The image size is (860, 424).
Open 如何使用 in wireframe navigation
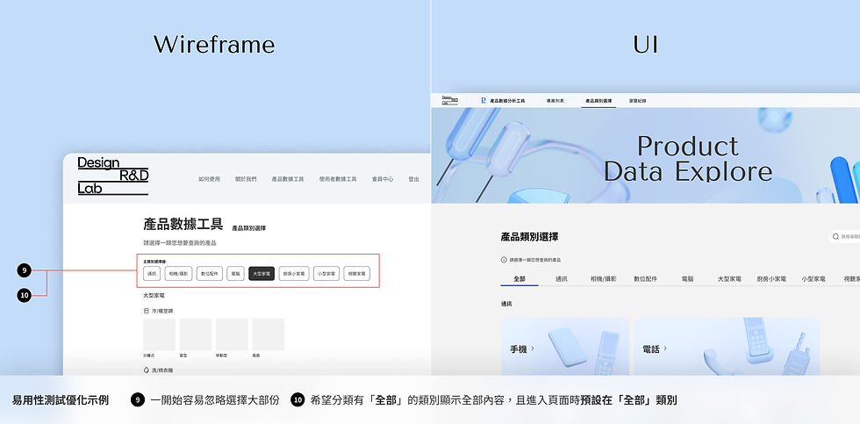(209, 179)
